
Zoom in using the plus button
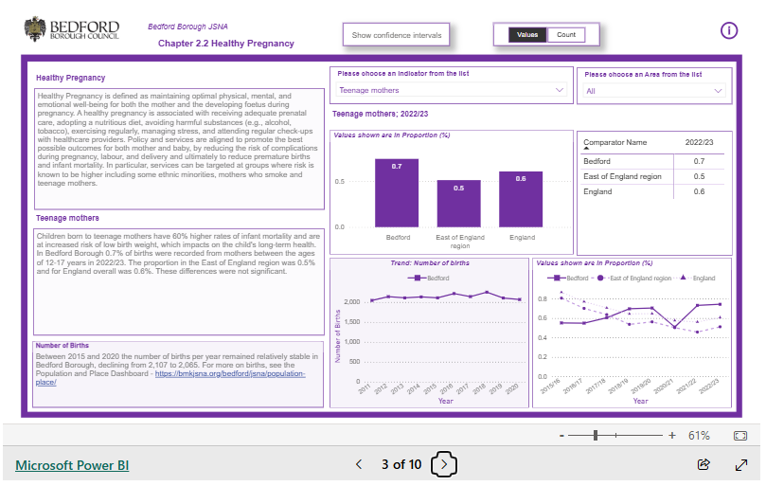point(672,435)
